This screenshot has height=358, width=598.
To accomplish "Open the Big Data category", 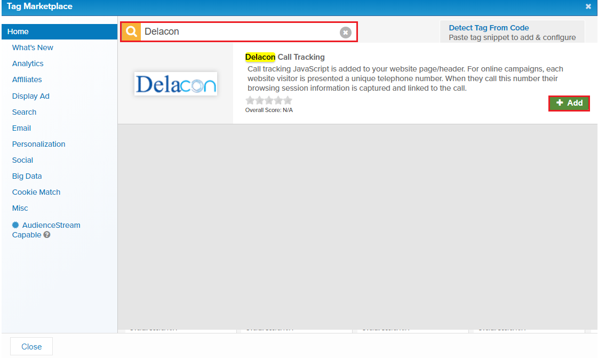I will (x=27, y=176).
